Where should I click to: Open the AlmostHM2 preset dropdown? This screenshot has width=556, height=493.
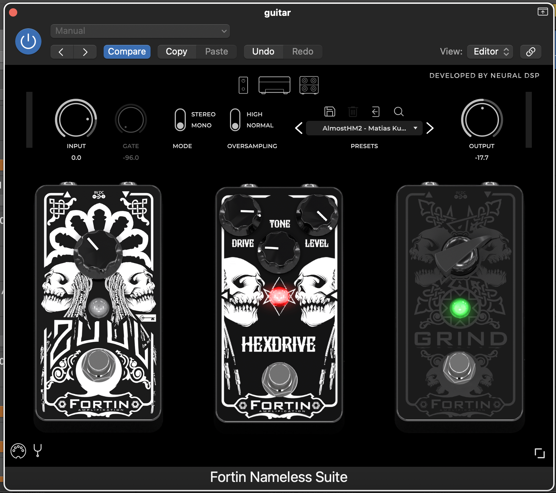364,128
